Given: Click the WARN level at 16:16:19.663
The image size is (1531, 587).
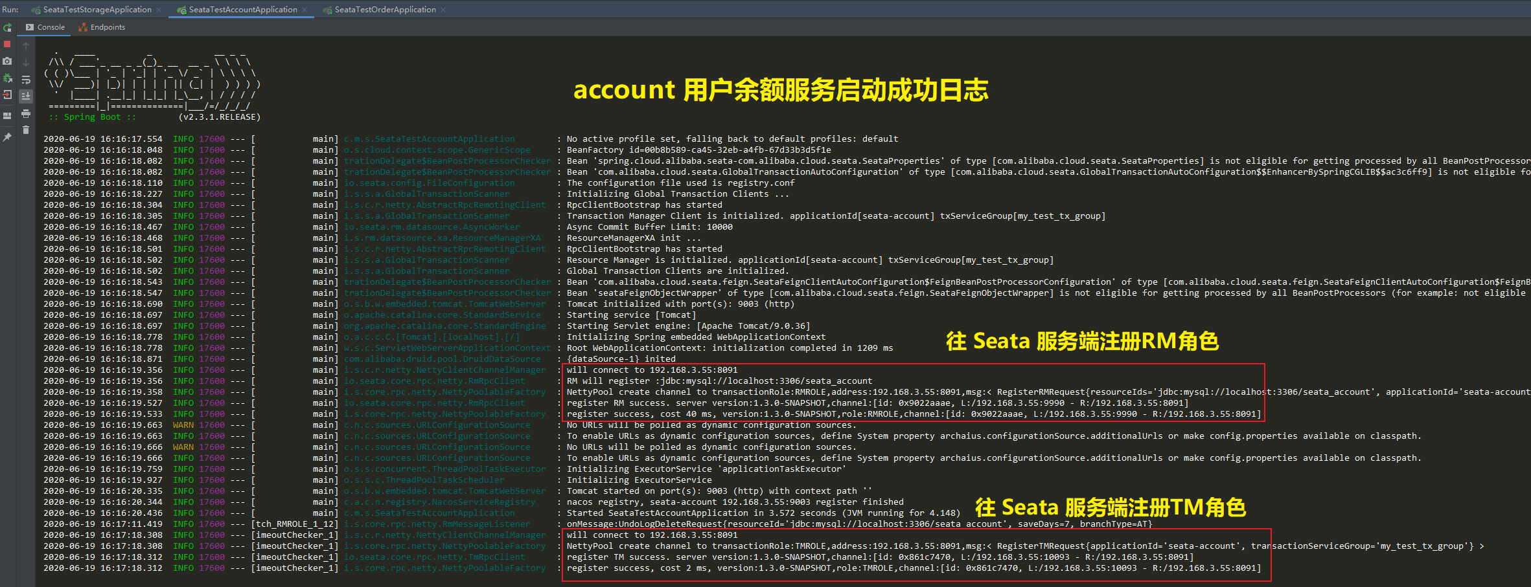Looking at the screenshot, I should [x=183, y=425].
